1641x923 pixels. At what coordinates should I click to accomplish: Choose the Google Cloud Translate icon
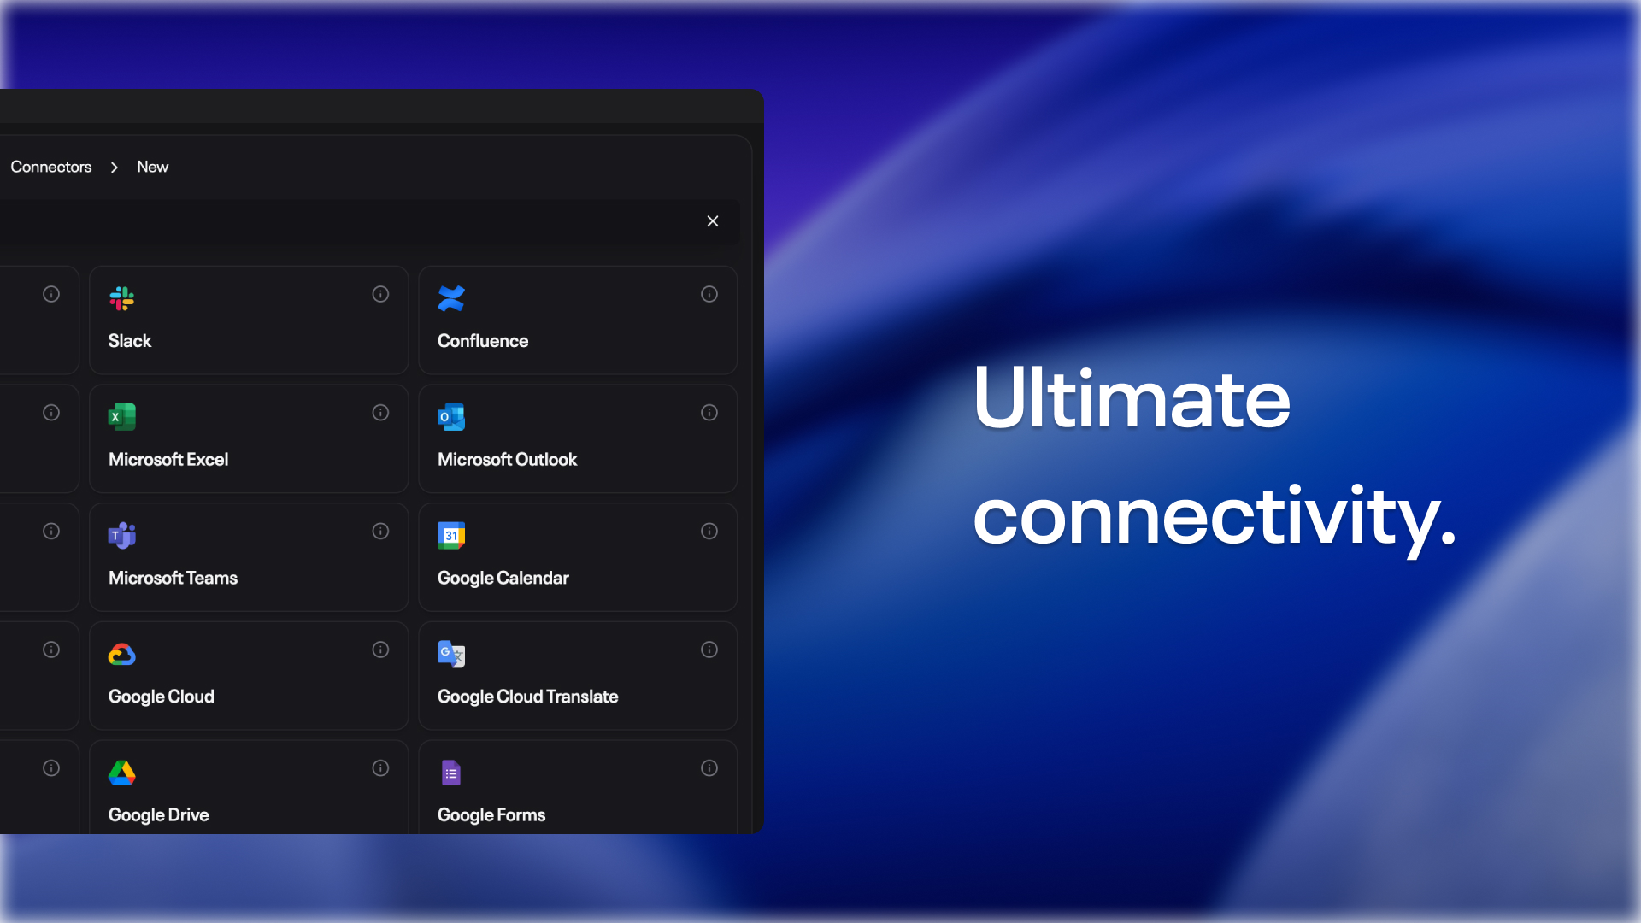pyautogui.click(x=451, y=654)
